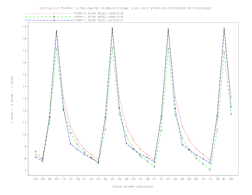The width and height of the screenshot is (252, 195).
Task: Click green circle data point at hour 00
Action: pyautogui.click(x=36, y=152)
